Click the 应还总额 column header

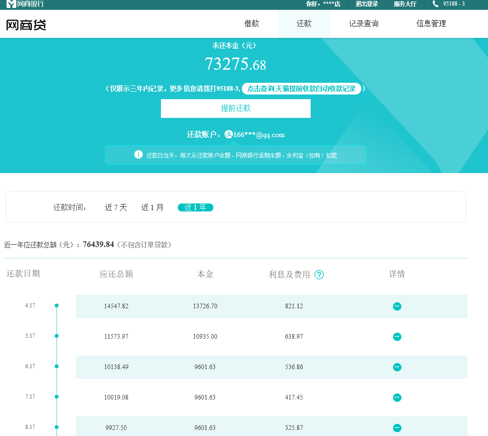pyautogui.click(x=117, y=274)
